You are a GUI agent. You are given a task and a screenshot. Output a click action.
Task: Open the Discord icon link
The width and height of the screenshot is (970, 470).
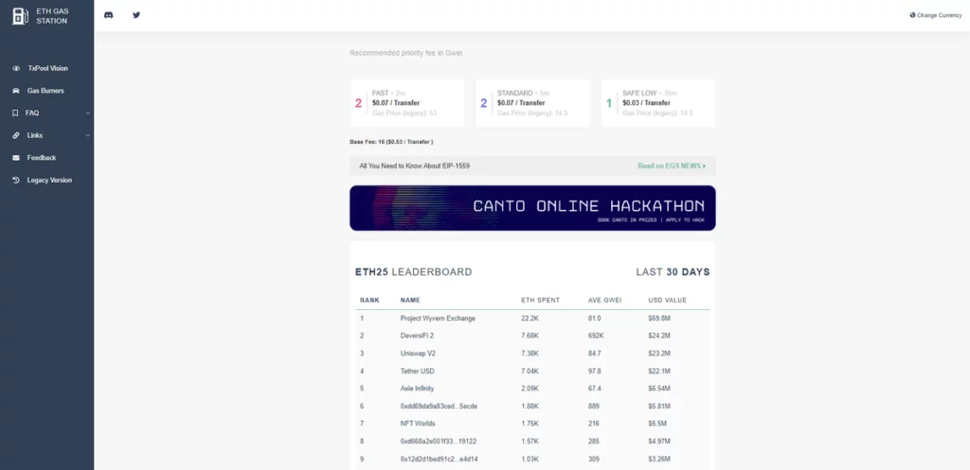pos(109,15)
